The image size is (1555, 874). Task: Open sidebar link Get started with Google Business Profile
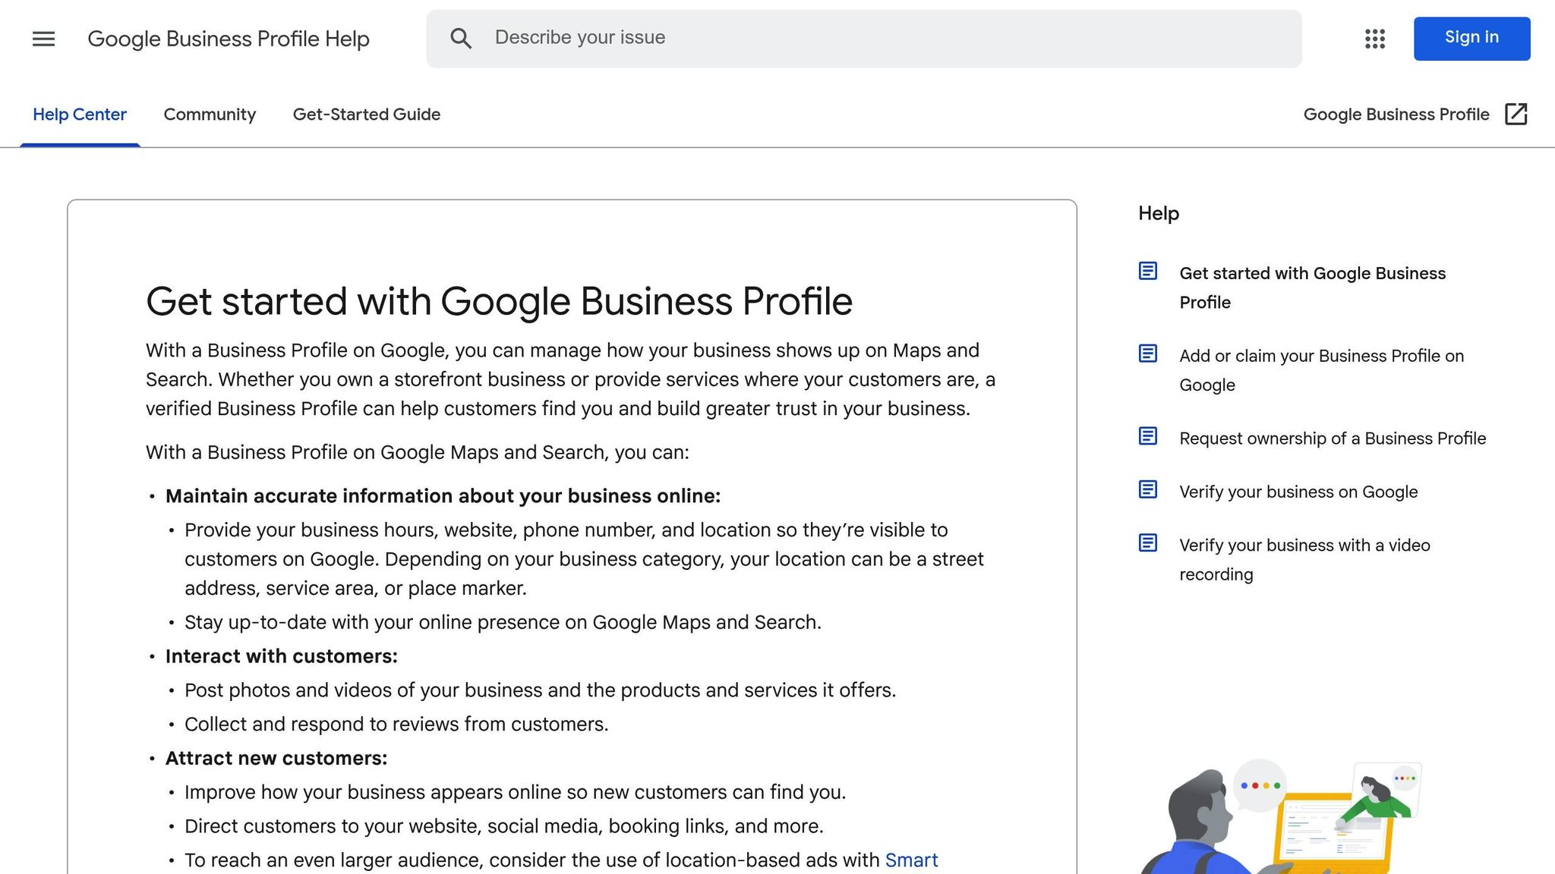coord(1312,288)
